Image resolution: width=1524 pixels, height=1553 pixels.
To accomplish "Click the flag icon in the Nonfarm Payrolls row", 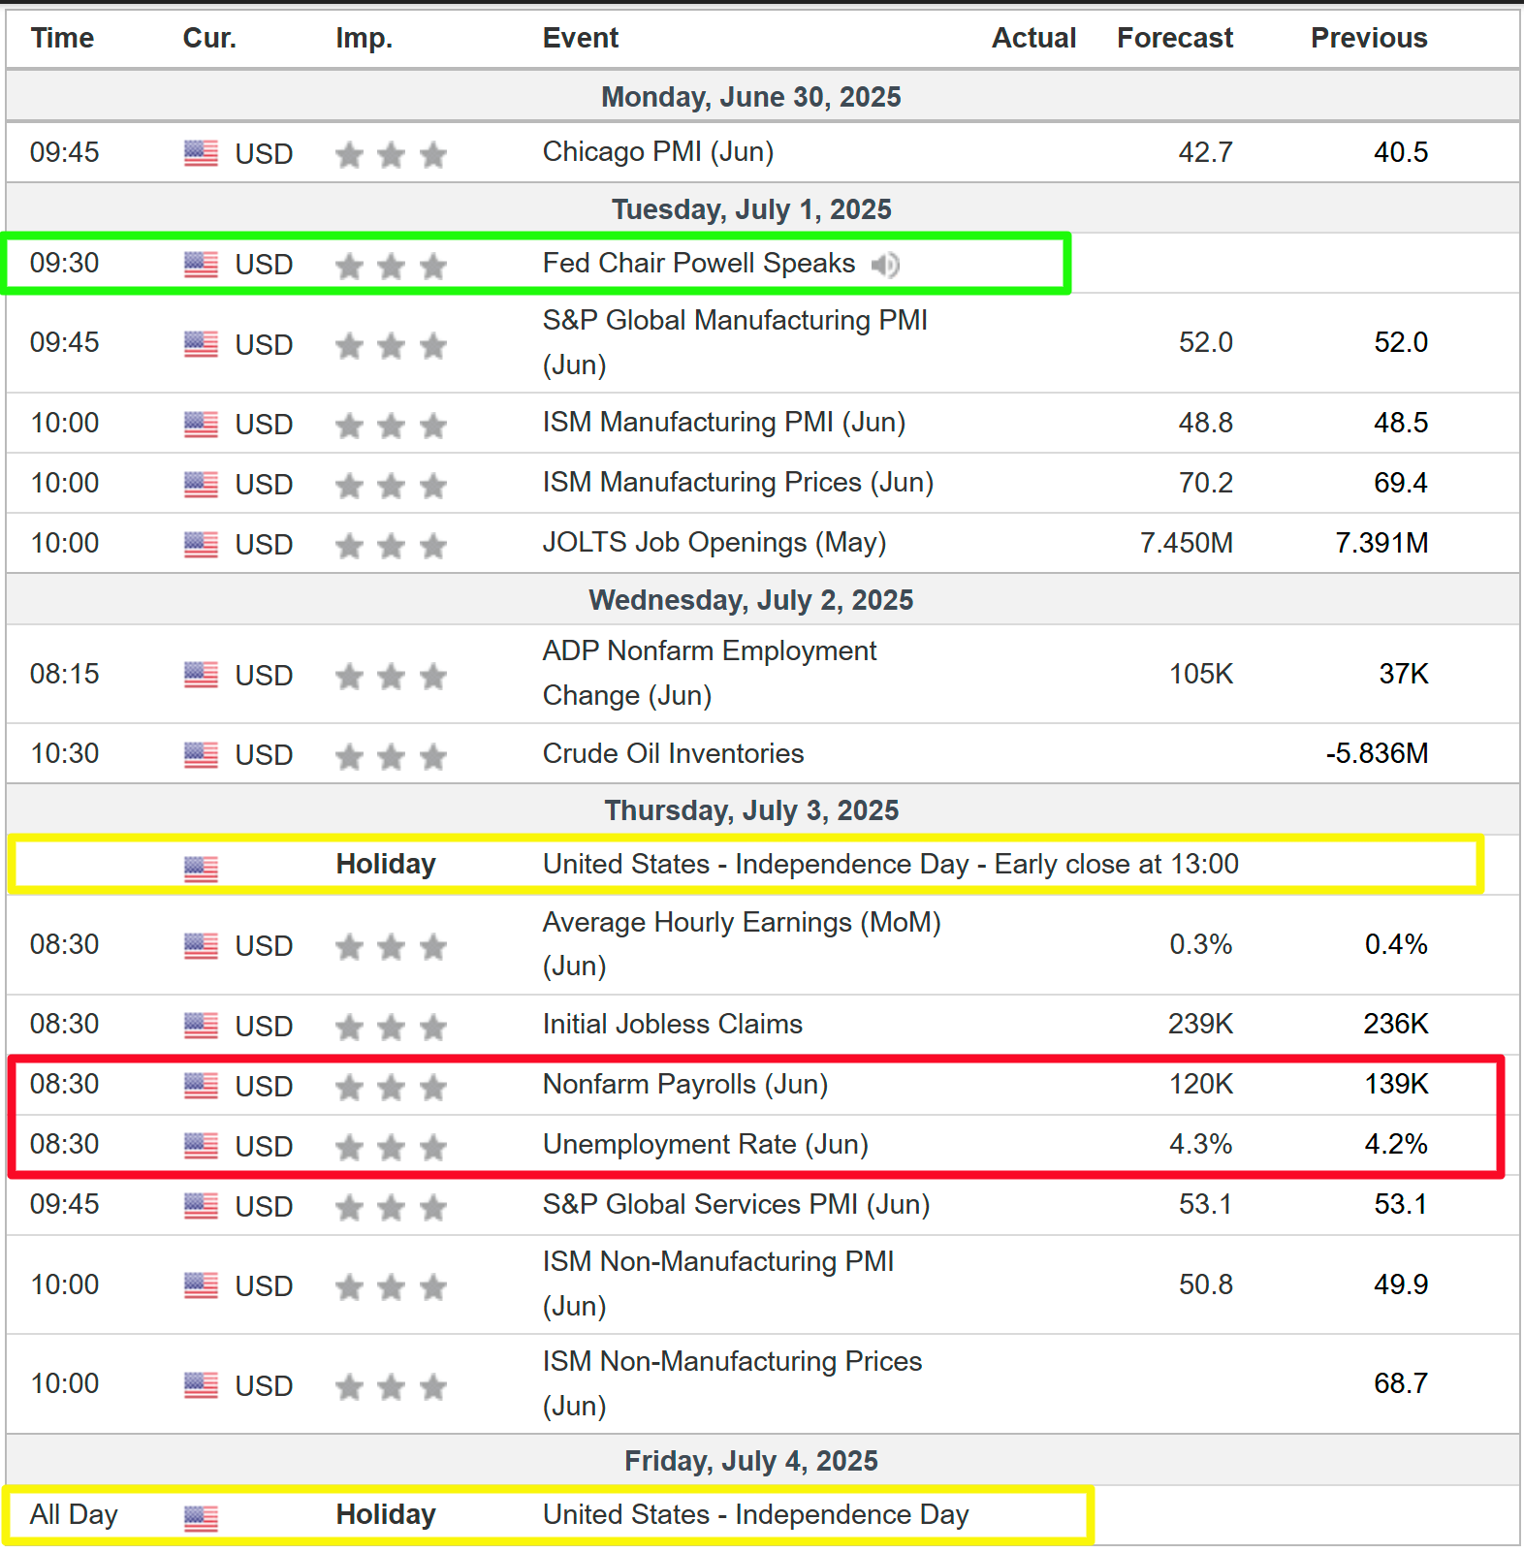I will pyautogui.click(x=201, y=1086).
